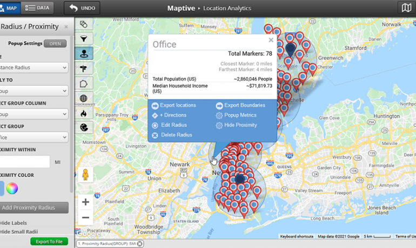416x248 pixels.
Task: Zoom in with the plus button
Action: click(x=85, y=202)
